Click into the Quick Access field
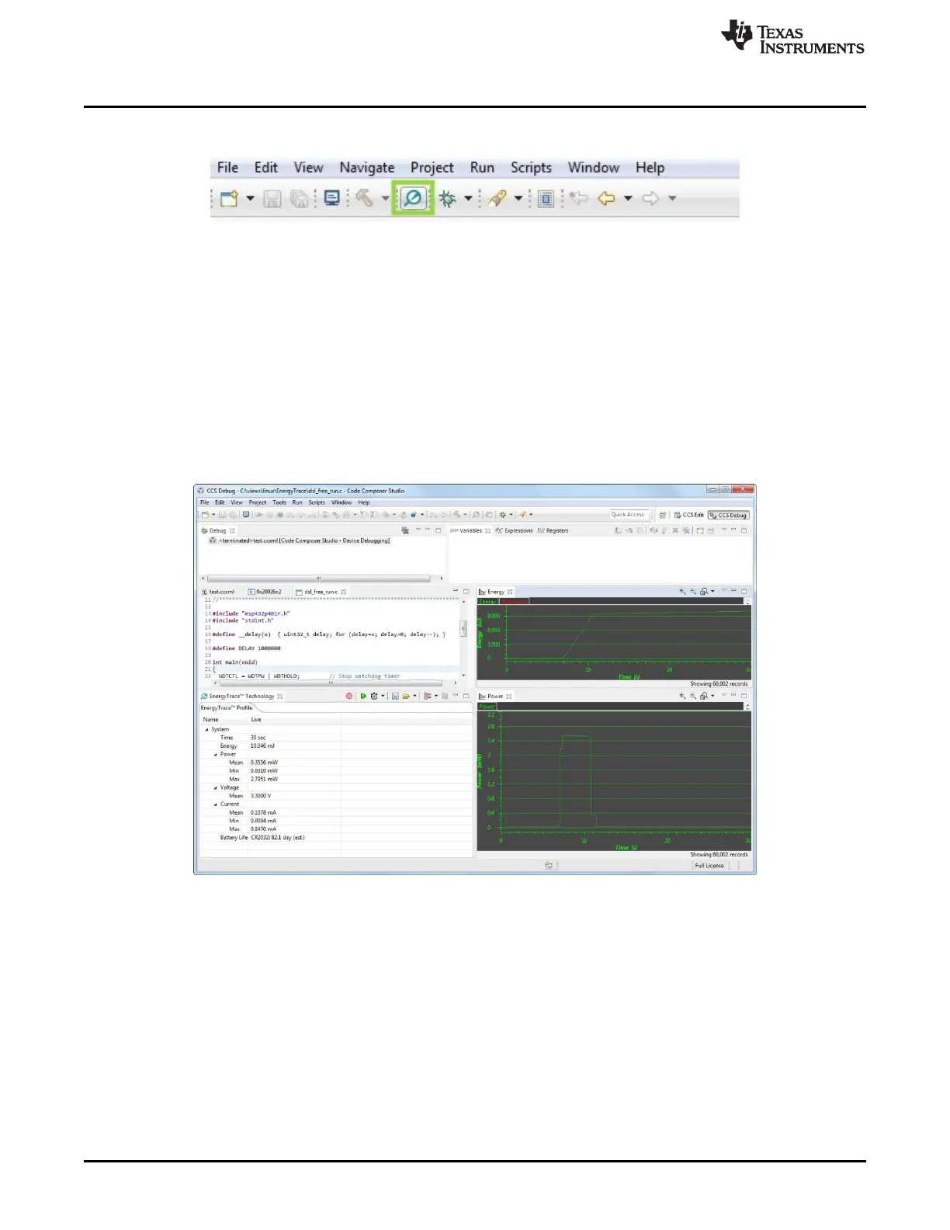Viewport: 950px width, 1230px height. (629, 515)
